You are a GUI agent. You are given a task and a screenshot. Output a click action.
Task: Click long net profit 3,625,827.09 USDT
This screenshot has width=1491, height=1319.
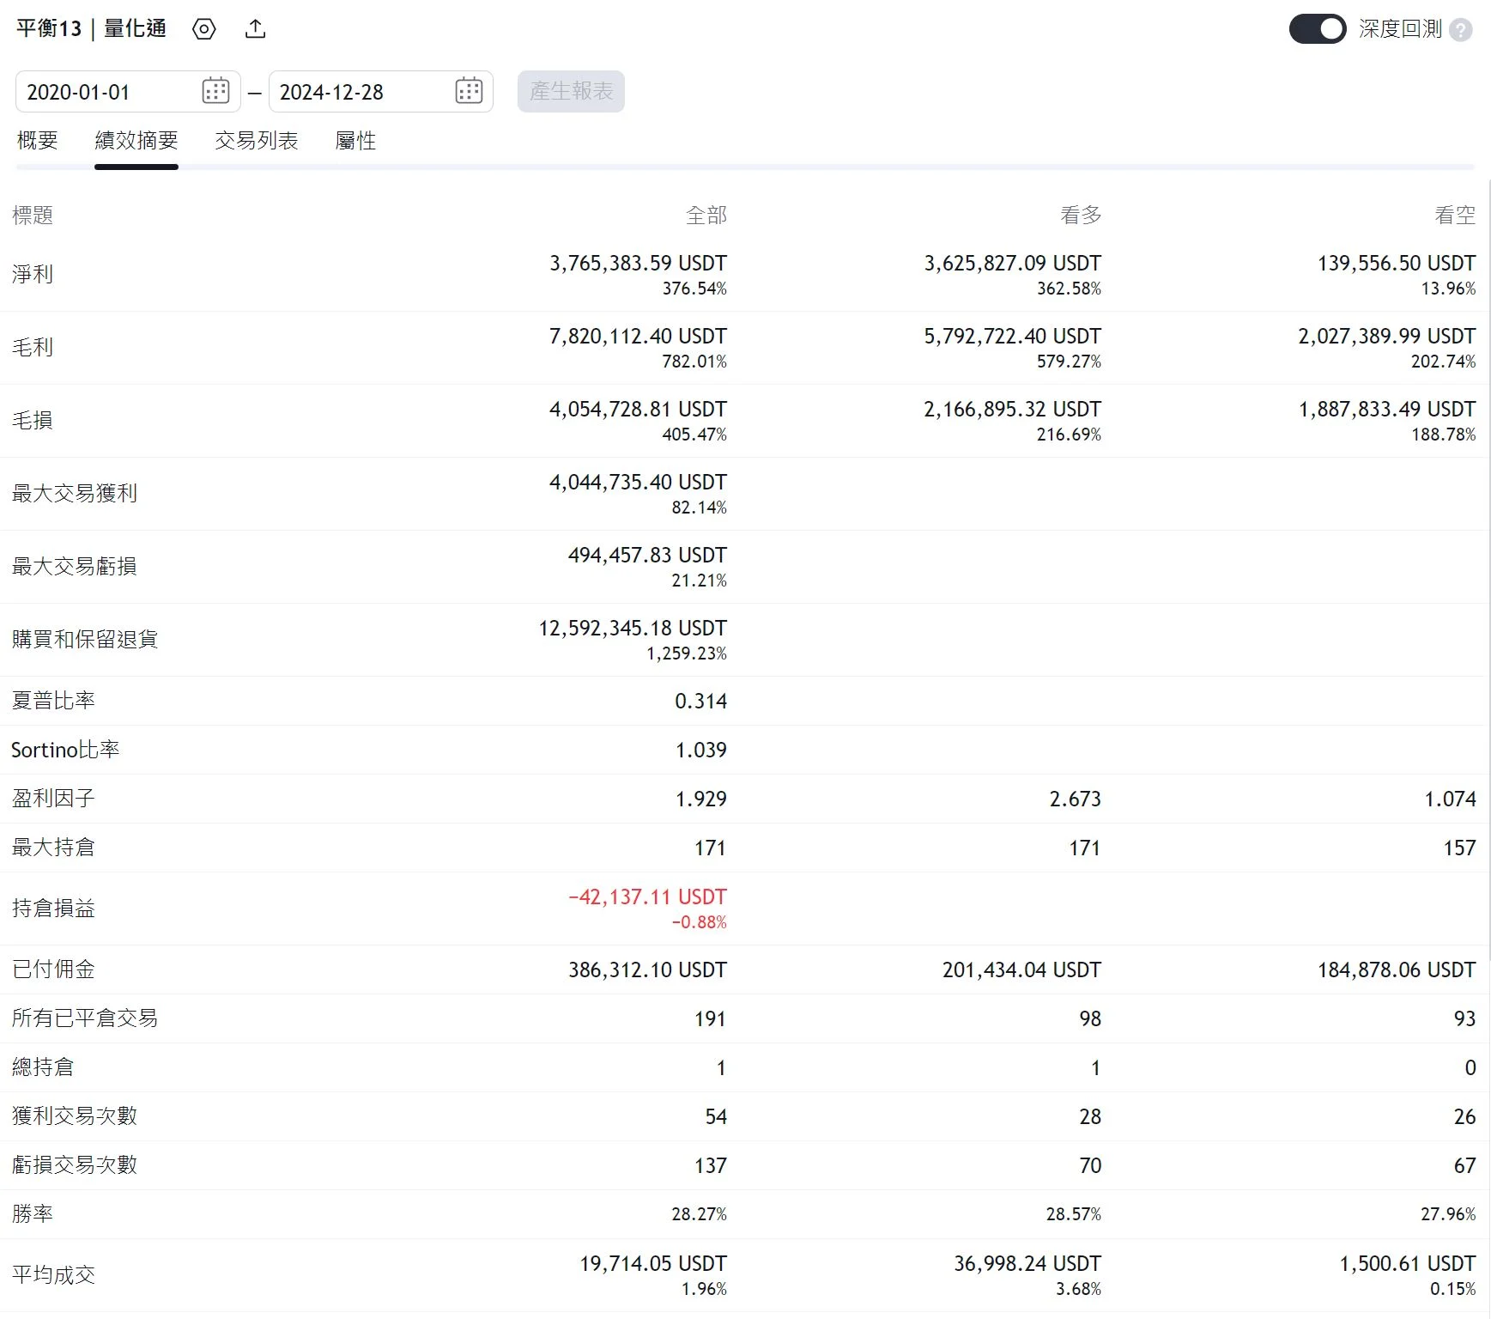tap(1012, 264)
